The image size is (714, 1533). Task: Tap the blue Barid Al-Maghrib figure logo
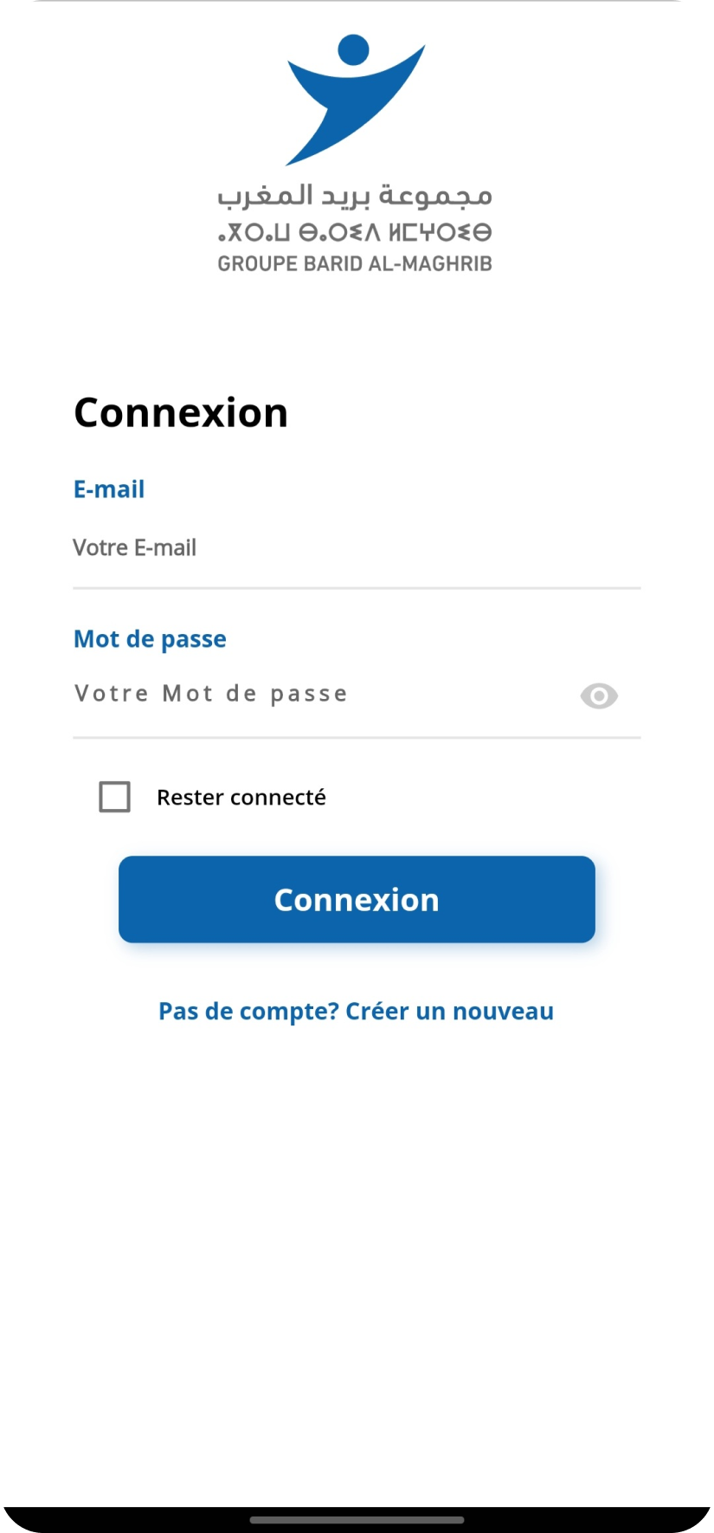point(356,100)
